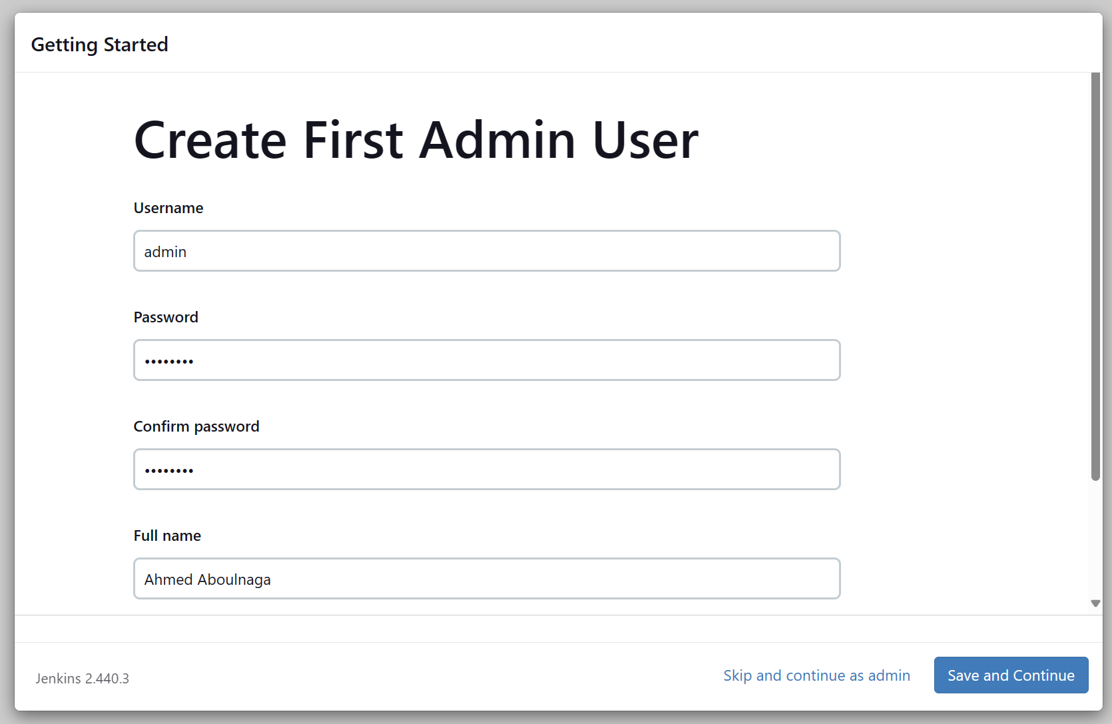This screenshot has width=1112, height=724.
Task: Click the Getting Started dialog title
Action: 100,45
